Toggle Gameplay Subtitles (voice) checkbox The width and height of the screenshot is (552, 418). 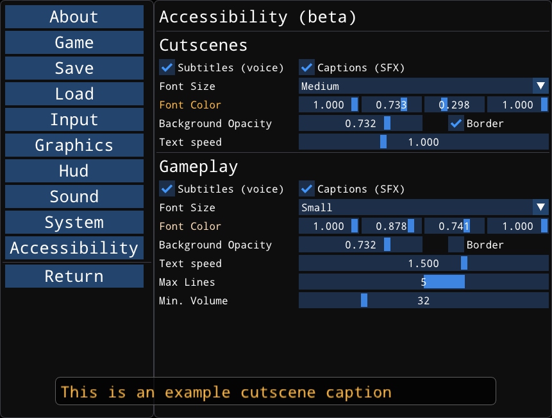click(x=167, y=189)
